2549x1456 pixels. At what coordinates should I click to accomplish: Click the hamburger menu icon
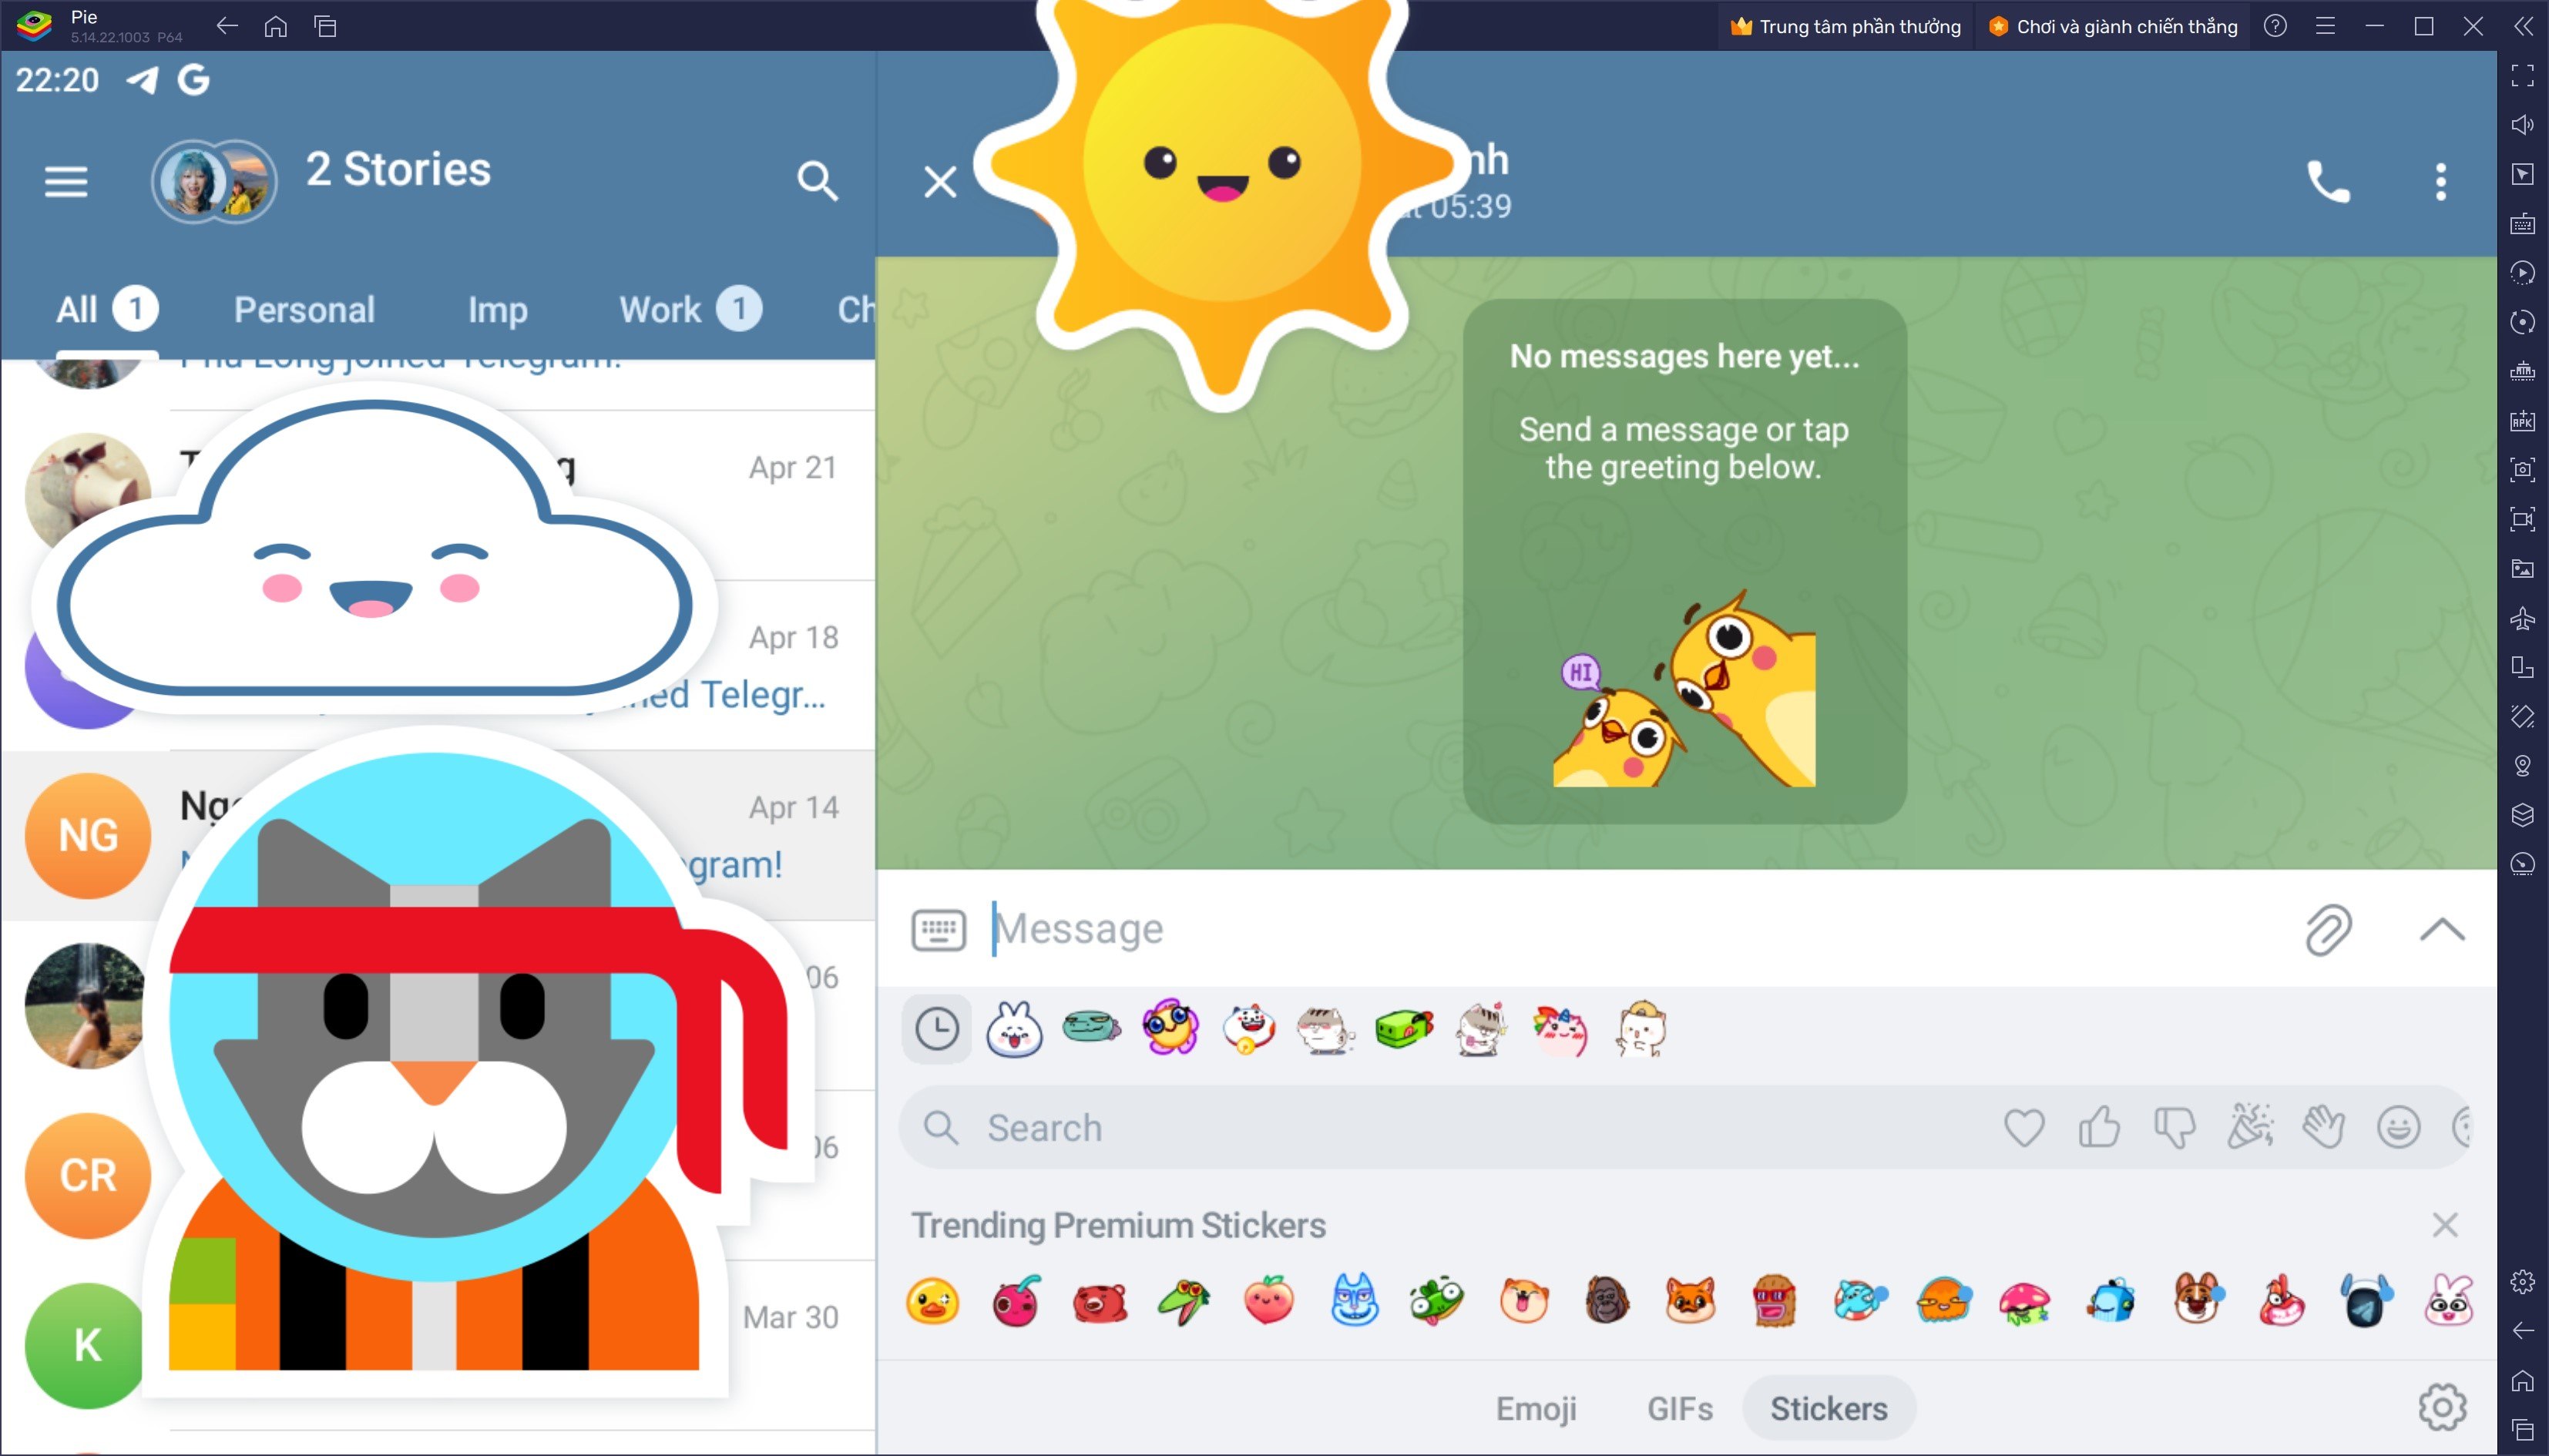[x=66, y=182]
